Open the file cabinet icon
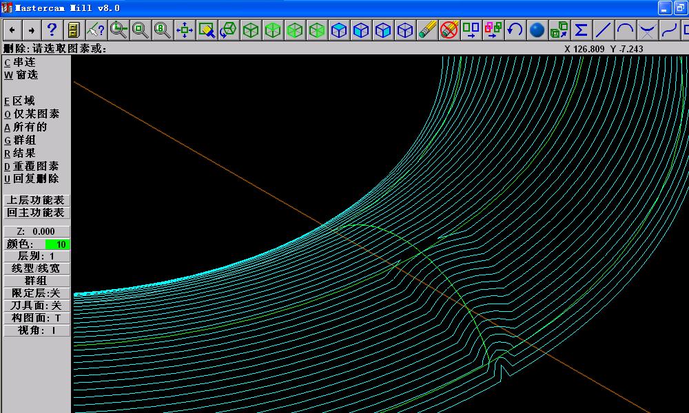This screenshot has width=689, height=413. 74,30
